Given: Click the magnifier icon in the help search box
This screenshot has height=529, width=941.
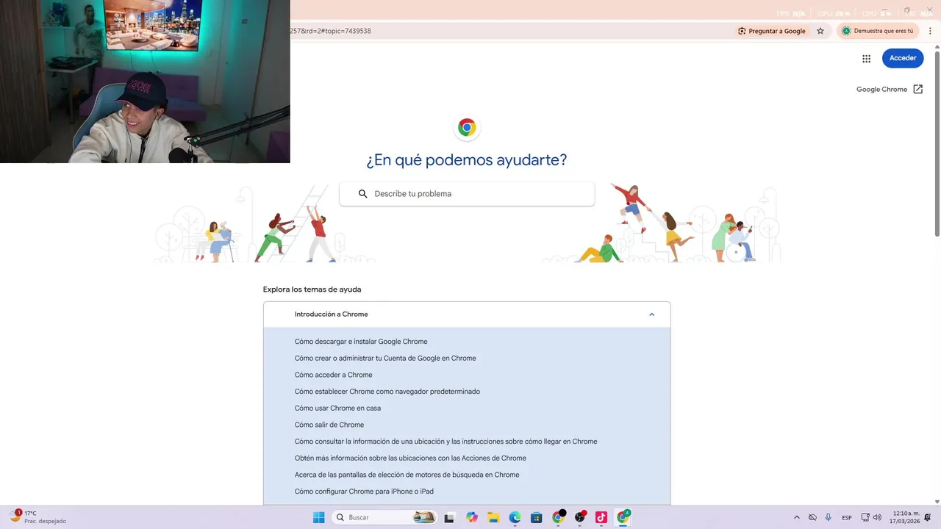Looking at the screenshot, I should tap(362, 194).
